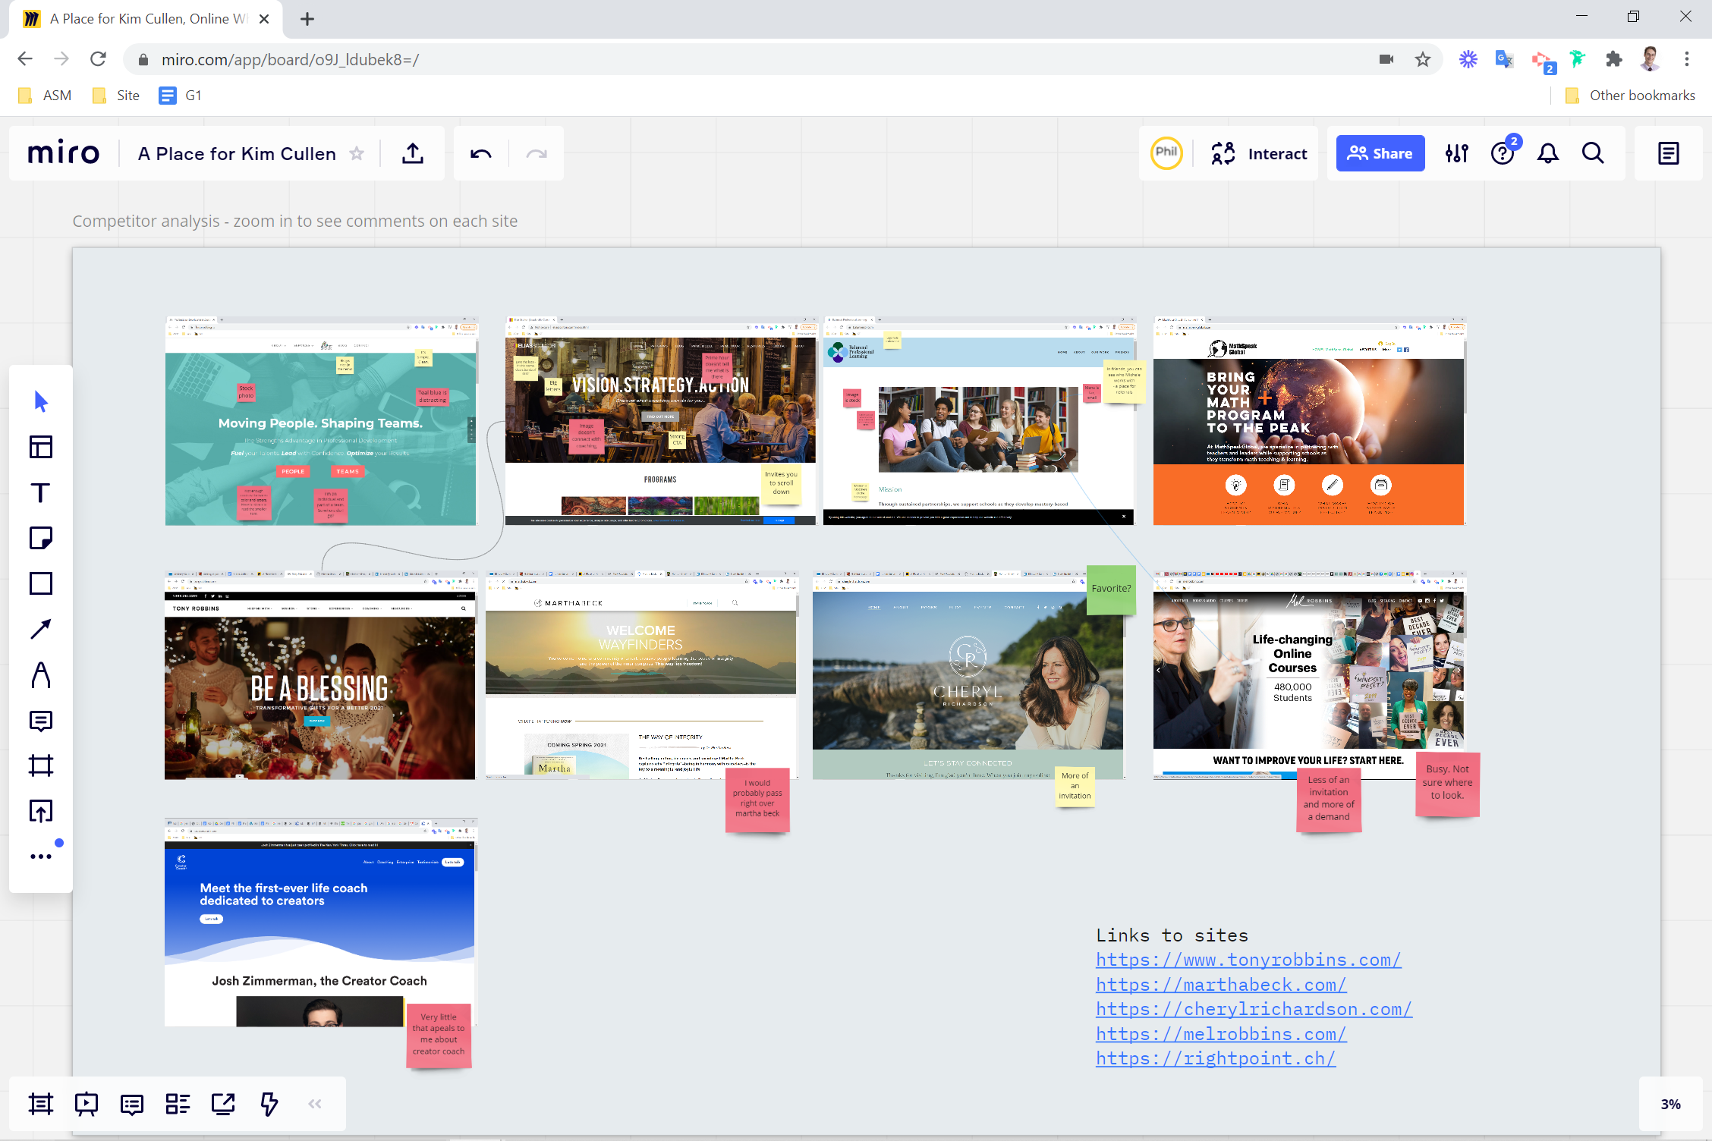This screenshot has width=1712, height=1141.
Task: Star the board A Place for Kim Cullen
Action: point(357,154)
